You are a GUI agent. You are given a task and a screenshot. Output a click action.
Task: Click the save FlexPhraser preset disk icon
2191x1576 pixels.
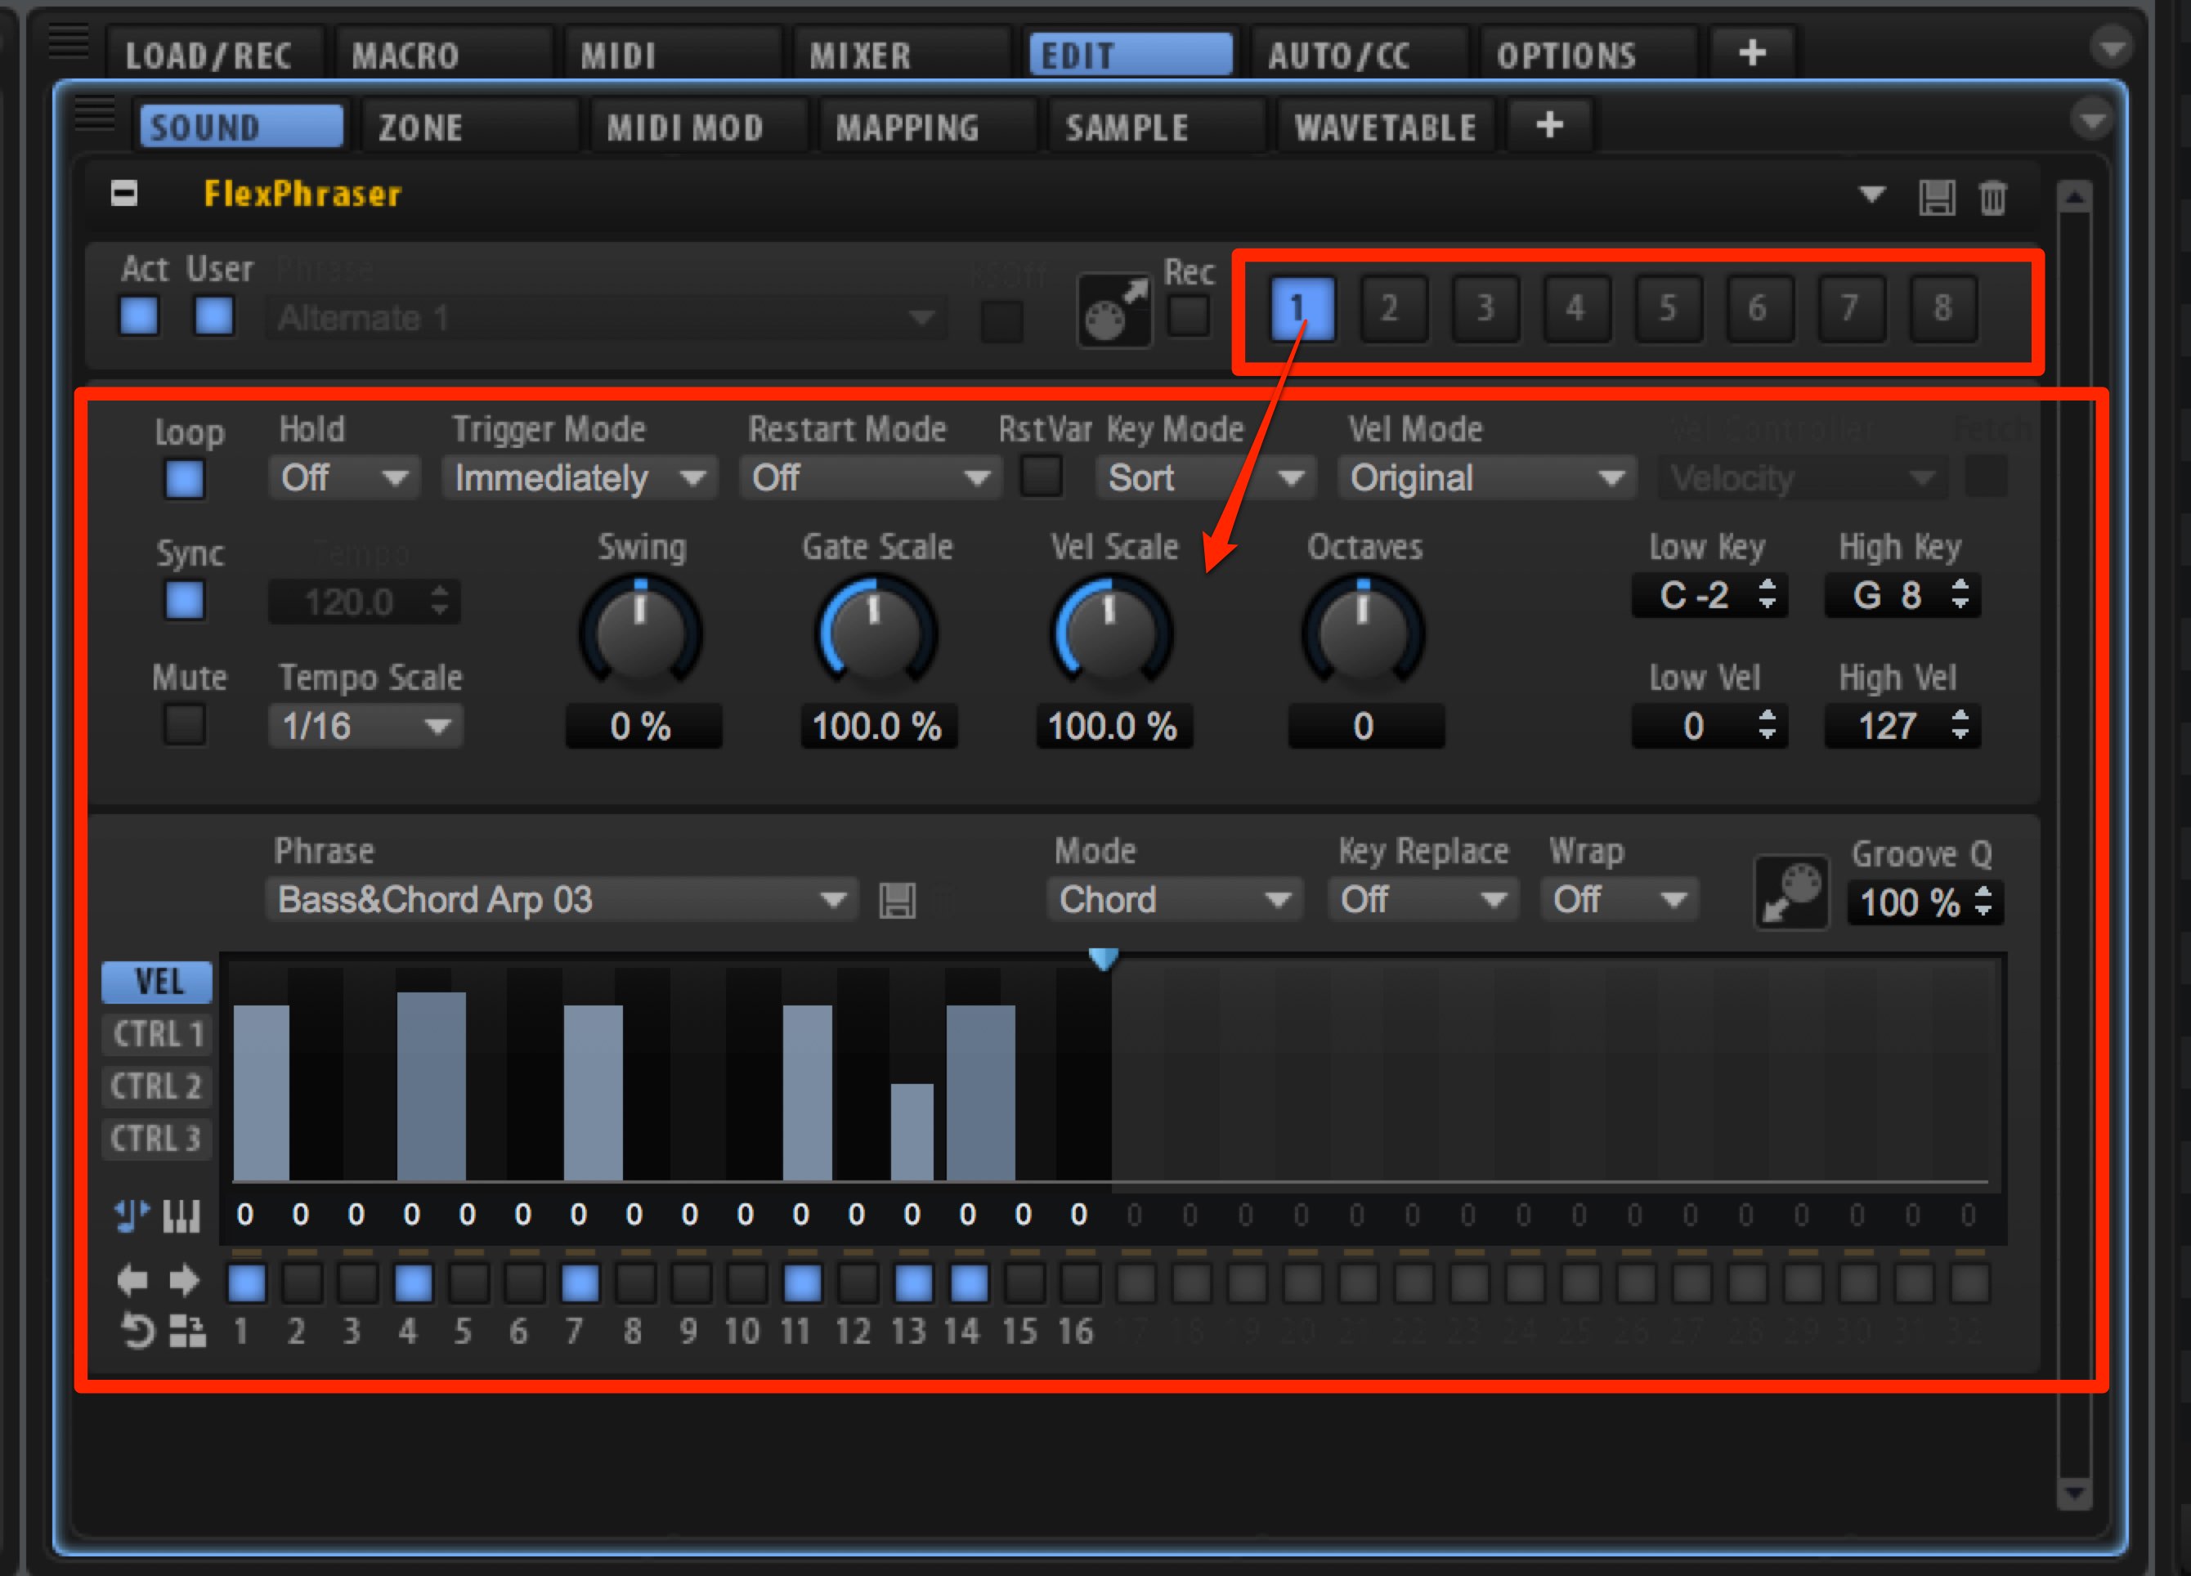click(x=1937, y=197)
